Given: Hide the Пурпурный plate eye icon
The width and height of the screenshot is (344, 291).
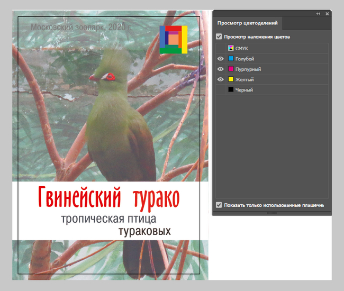Looking at the screenshot, I should point(221,69).
